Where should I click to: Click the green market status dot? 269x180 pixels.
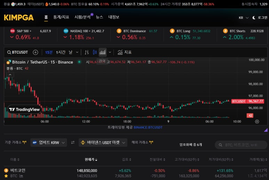point(79,62)
